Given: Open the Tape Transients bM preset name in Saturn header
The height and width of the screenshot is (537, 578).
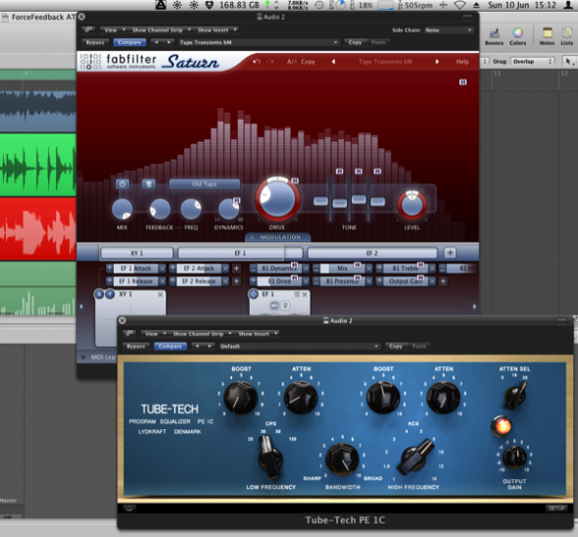Looking at the screenshot, I should coord(385,62).
